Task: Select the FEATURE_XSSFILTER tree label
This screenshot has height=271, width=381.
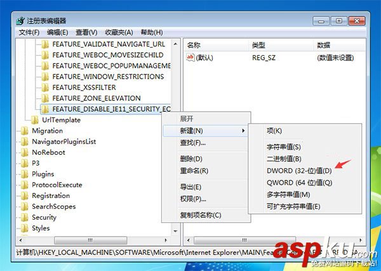Action: coord(84,88)
